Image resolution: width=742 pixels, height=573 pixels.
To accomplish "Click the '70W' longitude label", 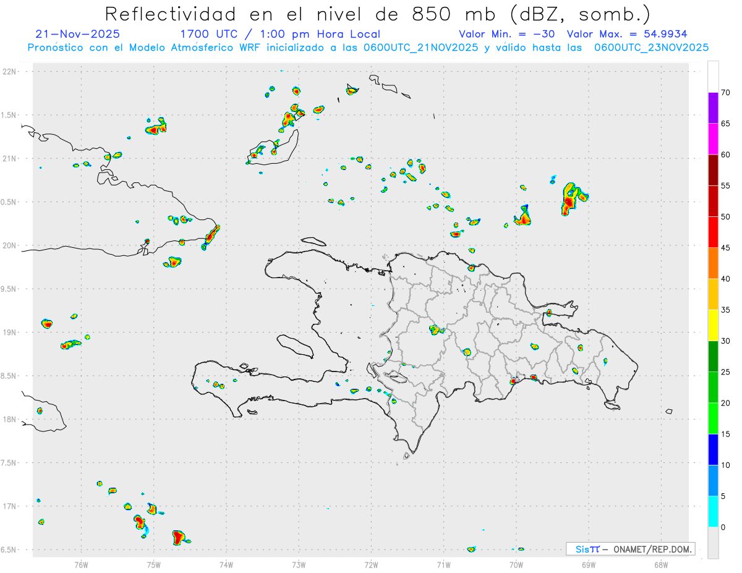I will pos(516,565).
